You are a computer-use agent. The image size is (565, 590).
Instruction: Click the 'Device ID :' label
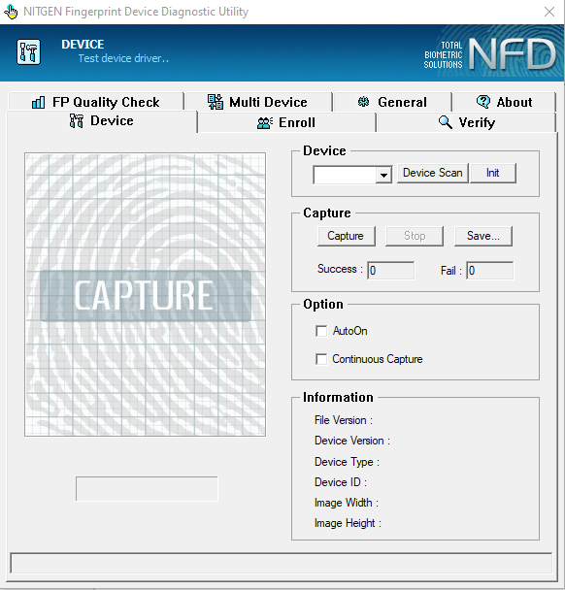tap(341, 482)
